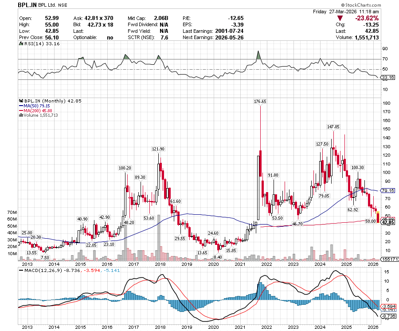Click the -8.736 MACD axis value tag
This screenshot has height=331, width=399.
coord(388,316)
